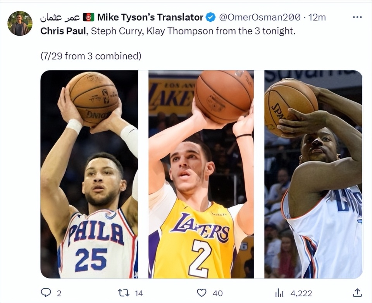
Task: Open the left photo with PHILA 25 jersey
Action: (x=89, y=174)
